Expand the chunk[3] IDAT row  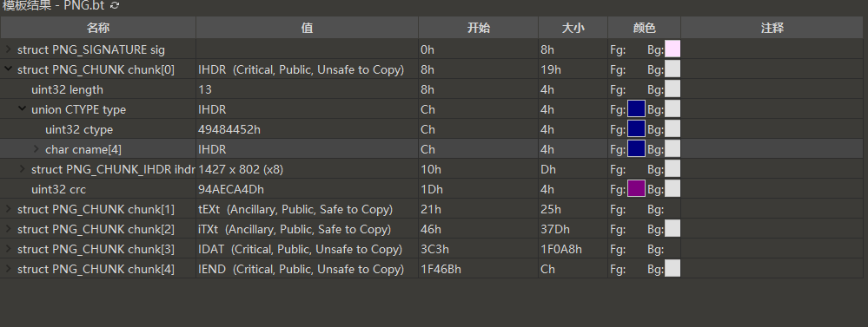coord(9,249)
